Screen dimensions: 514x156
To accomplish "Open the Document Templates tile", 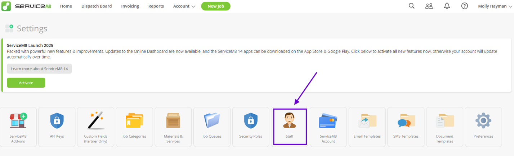I will 444,127.
